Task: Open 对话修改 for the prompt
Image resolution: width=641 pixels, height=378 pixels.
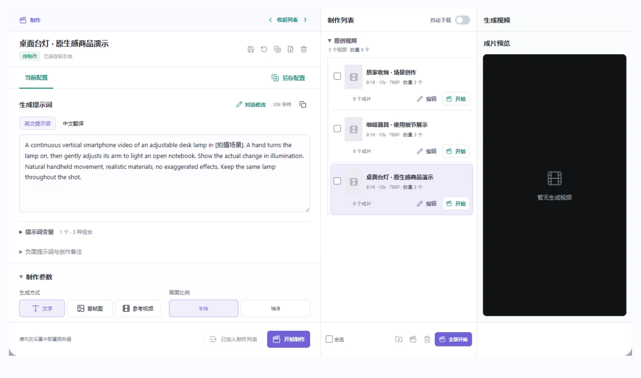Action: (251, 105)
